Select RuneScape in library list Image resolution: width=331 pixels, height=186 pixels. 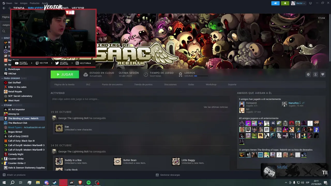tap(14, 69)
